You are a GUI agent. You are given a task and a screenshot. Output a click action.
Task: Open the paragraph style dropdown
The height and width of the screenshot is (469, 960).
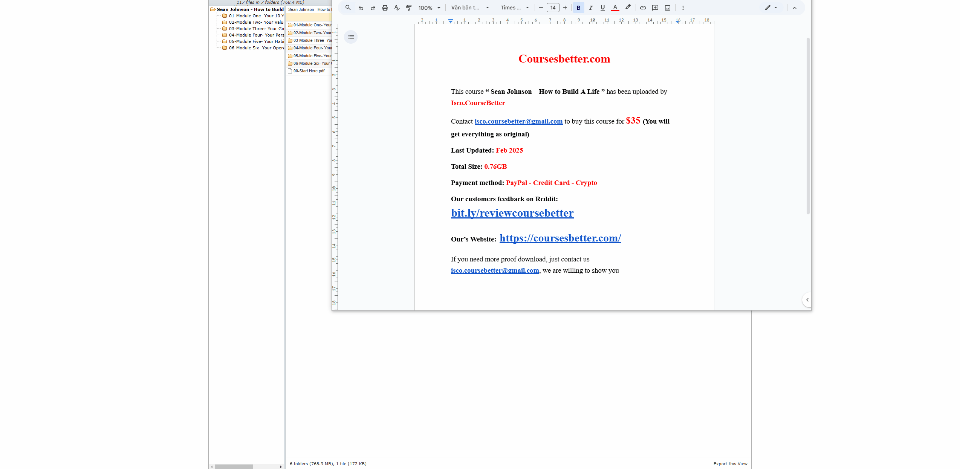470,8
